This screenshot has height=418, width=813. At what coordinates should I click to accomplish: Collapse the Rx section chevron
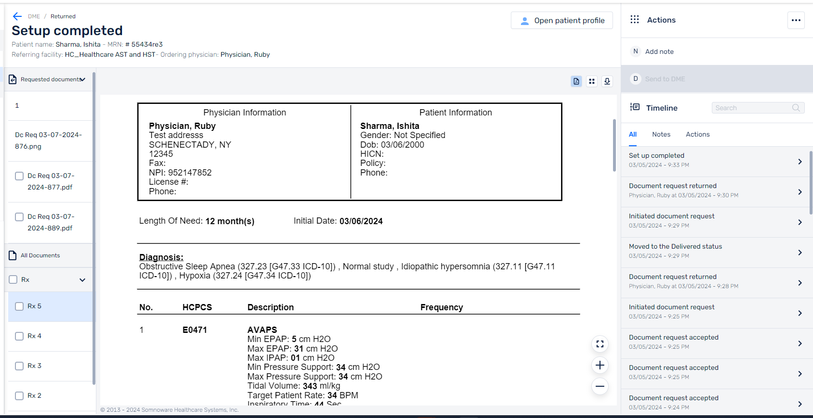[82, 280]
